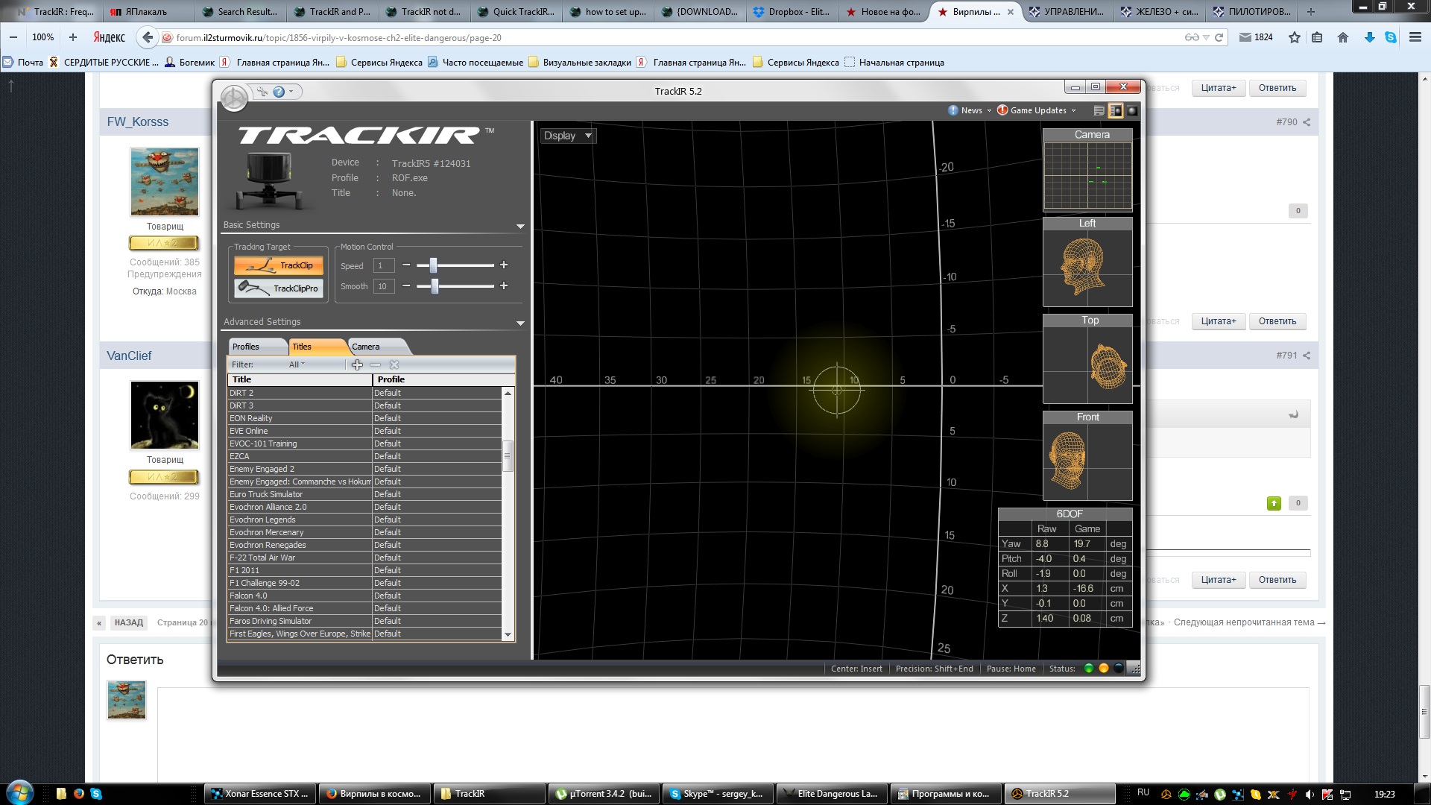This screenshot has width=1431, height=805.
Task: Open browser home page icon
Action: 1343,37
